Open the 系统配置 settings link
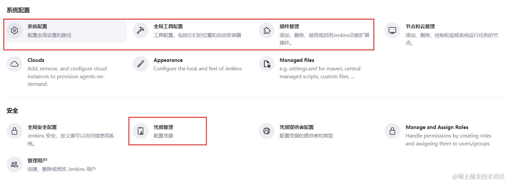 [x=37, y=27]
